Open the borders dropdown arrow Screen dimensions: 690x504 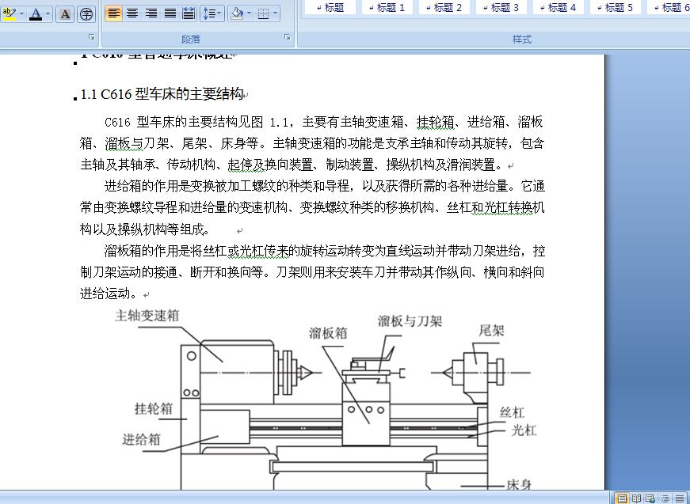pyautogui.click(x=276, y=13)
